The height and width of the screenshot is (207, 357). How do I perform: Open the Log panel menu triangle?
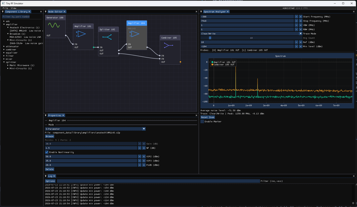click(46, 176)
